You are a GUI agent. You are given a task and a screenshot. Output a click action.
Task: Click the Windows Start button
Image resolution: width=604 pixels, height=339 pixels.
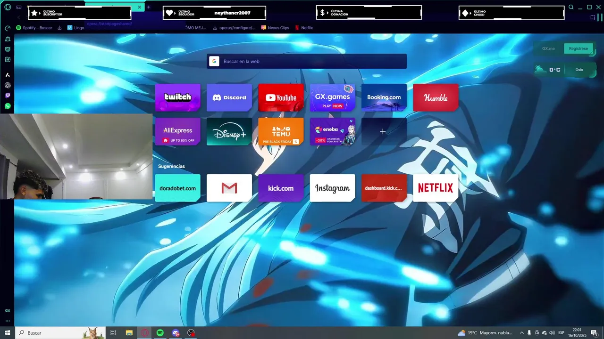8,333
